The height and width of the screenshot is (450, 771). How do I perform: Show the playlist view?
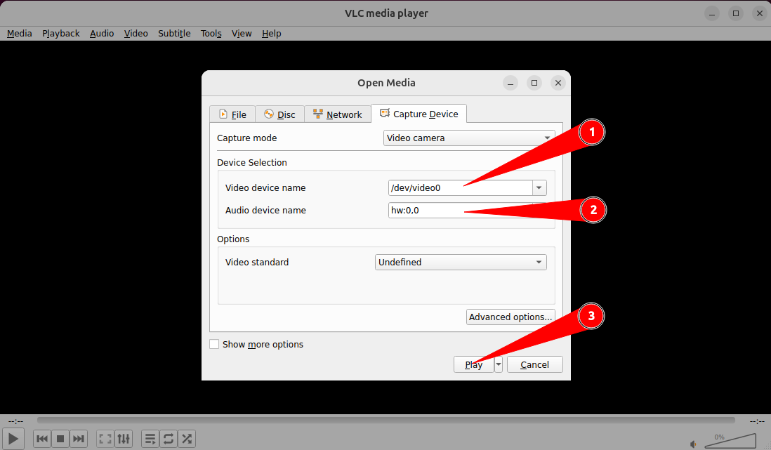150,439
